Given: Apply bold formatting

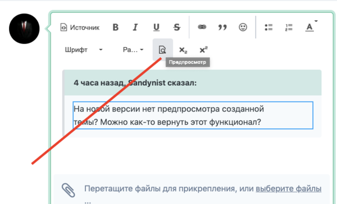Looking at the screenshot, I should click(115, 27).
